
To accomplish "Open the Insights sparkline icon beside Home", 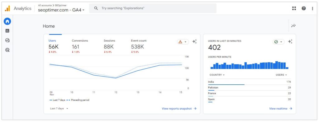I will pyautogui.click(x=293, y=26).
